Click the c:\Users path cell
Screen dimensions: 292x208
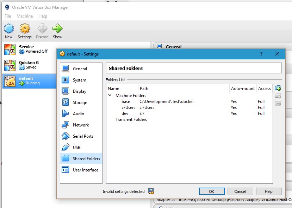[147, 108]
